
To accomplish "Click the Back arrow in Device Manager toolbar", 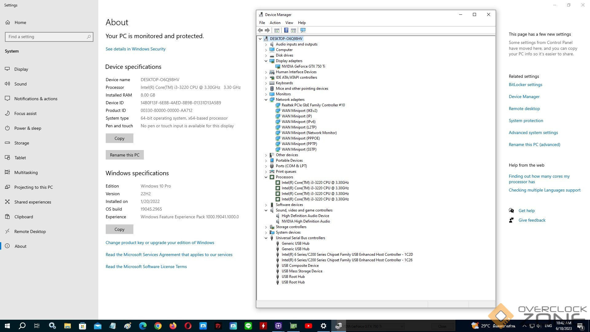I will [260, 30].
